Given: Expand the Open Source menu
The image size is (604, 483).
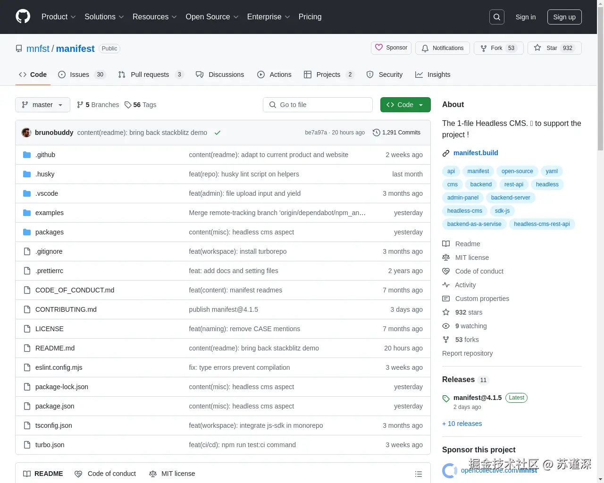Looking at the screenshot, I should 212,17.
